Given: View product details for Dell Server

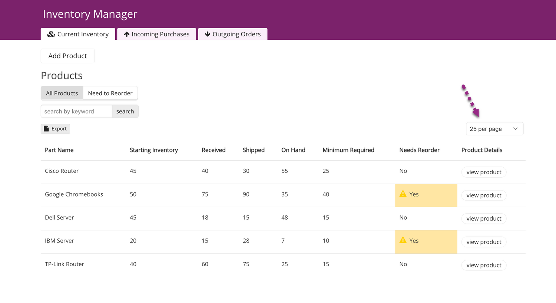Looking at the screenshot, I should 484,218.
